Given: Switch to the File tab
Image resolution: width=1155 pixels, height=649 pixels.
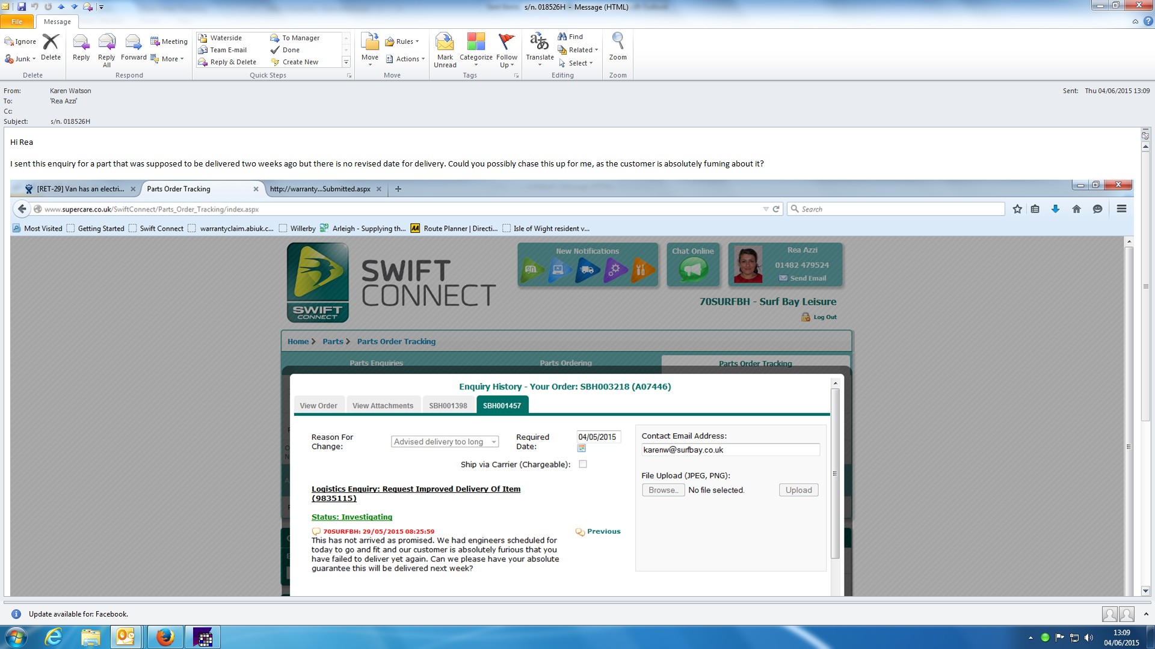Looking at the screenshot, I should pyautogui.click(x=17, y=22).
